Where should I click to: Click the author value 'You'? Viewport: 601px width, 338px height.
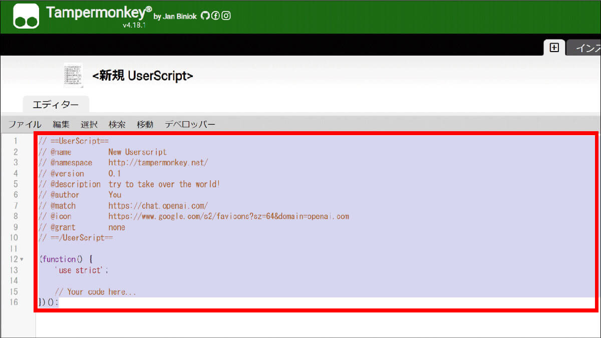tap(115, 195)
